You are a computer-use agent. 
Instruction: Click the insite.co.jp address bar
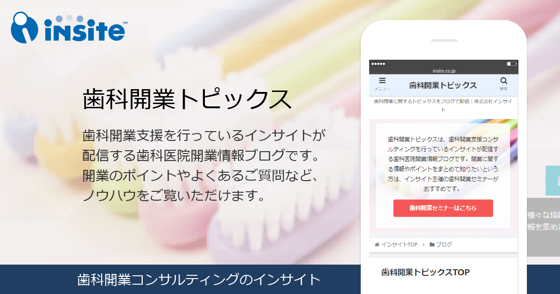[x=444, y=70]
